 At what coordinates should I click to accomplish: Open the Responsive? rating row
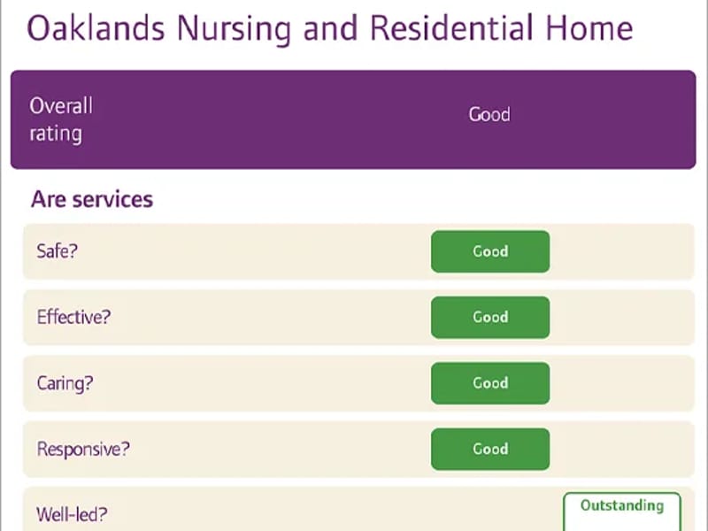pos(358,450)
